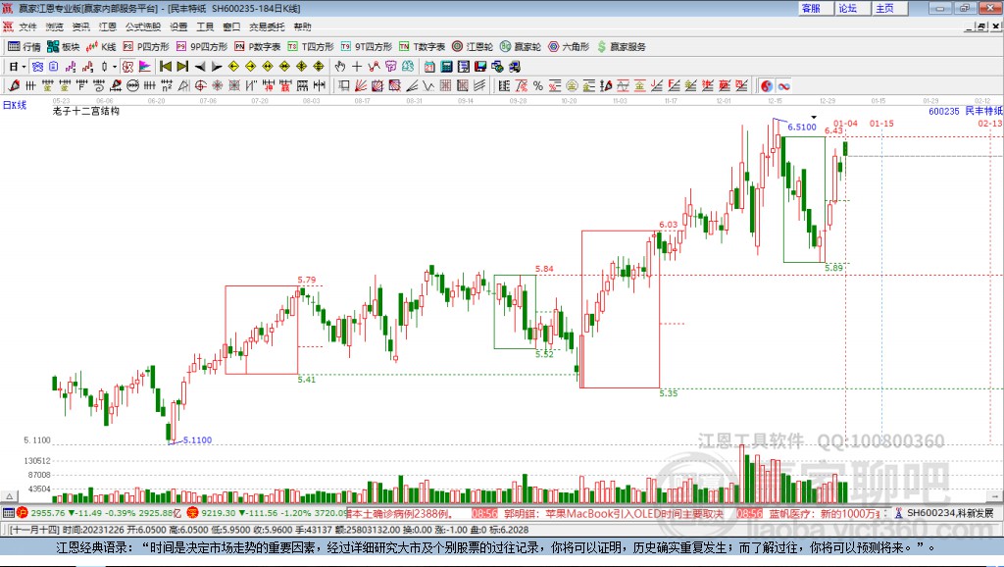Click the 沪 Shanghai index icon
1004x567 pixels.
tap(23, 512)
